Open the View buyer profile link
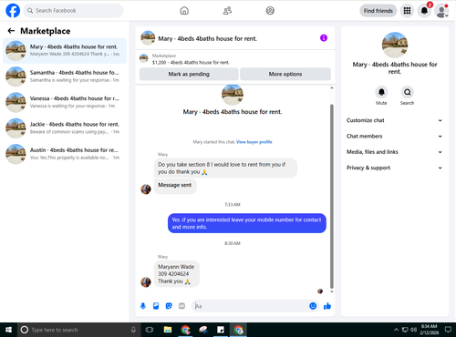This screenshot has width=456, height=337. pos(254,142)
